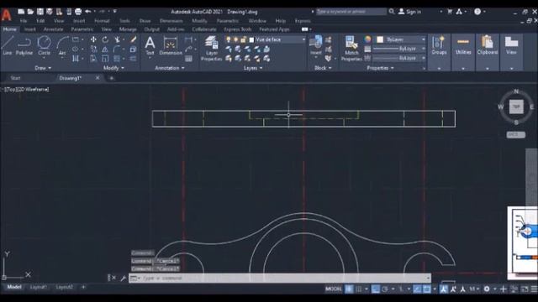Screen dimensions: 538x302
Task: Select the Mirror tool in Modify panel
Action: point(105,49)
